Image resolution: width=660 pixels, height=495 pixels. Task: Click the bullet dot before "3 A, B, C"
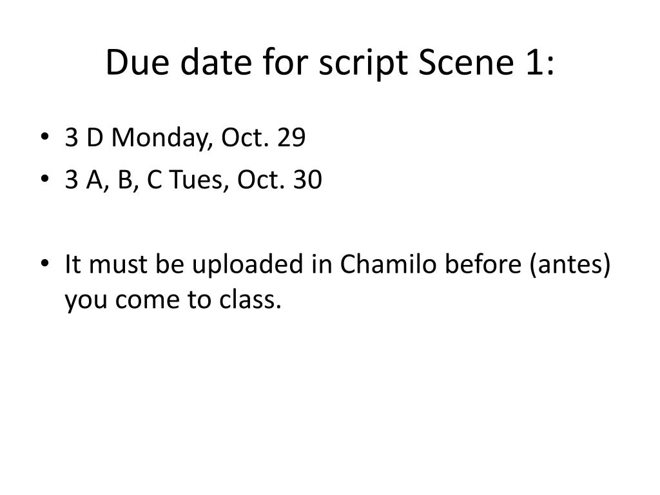[52, 181]
